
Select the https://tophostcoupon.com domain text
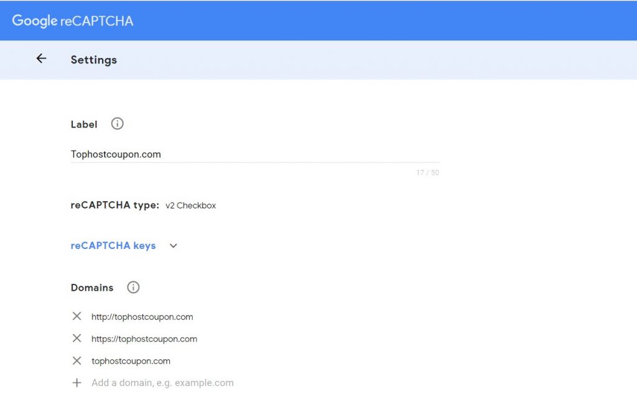point(144,339)
